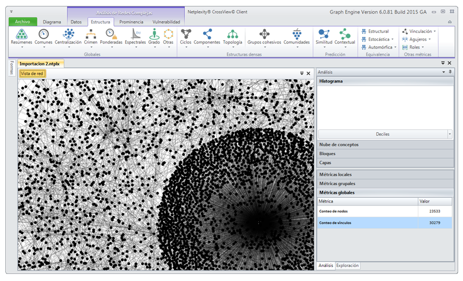This screenshot has width=463, height=281.
Task: Expand the Capas section
Action: (385, 163)
